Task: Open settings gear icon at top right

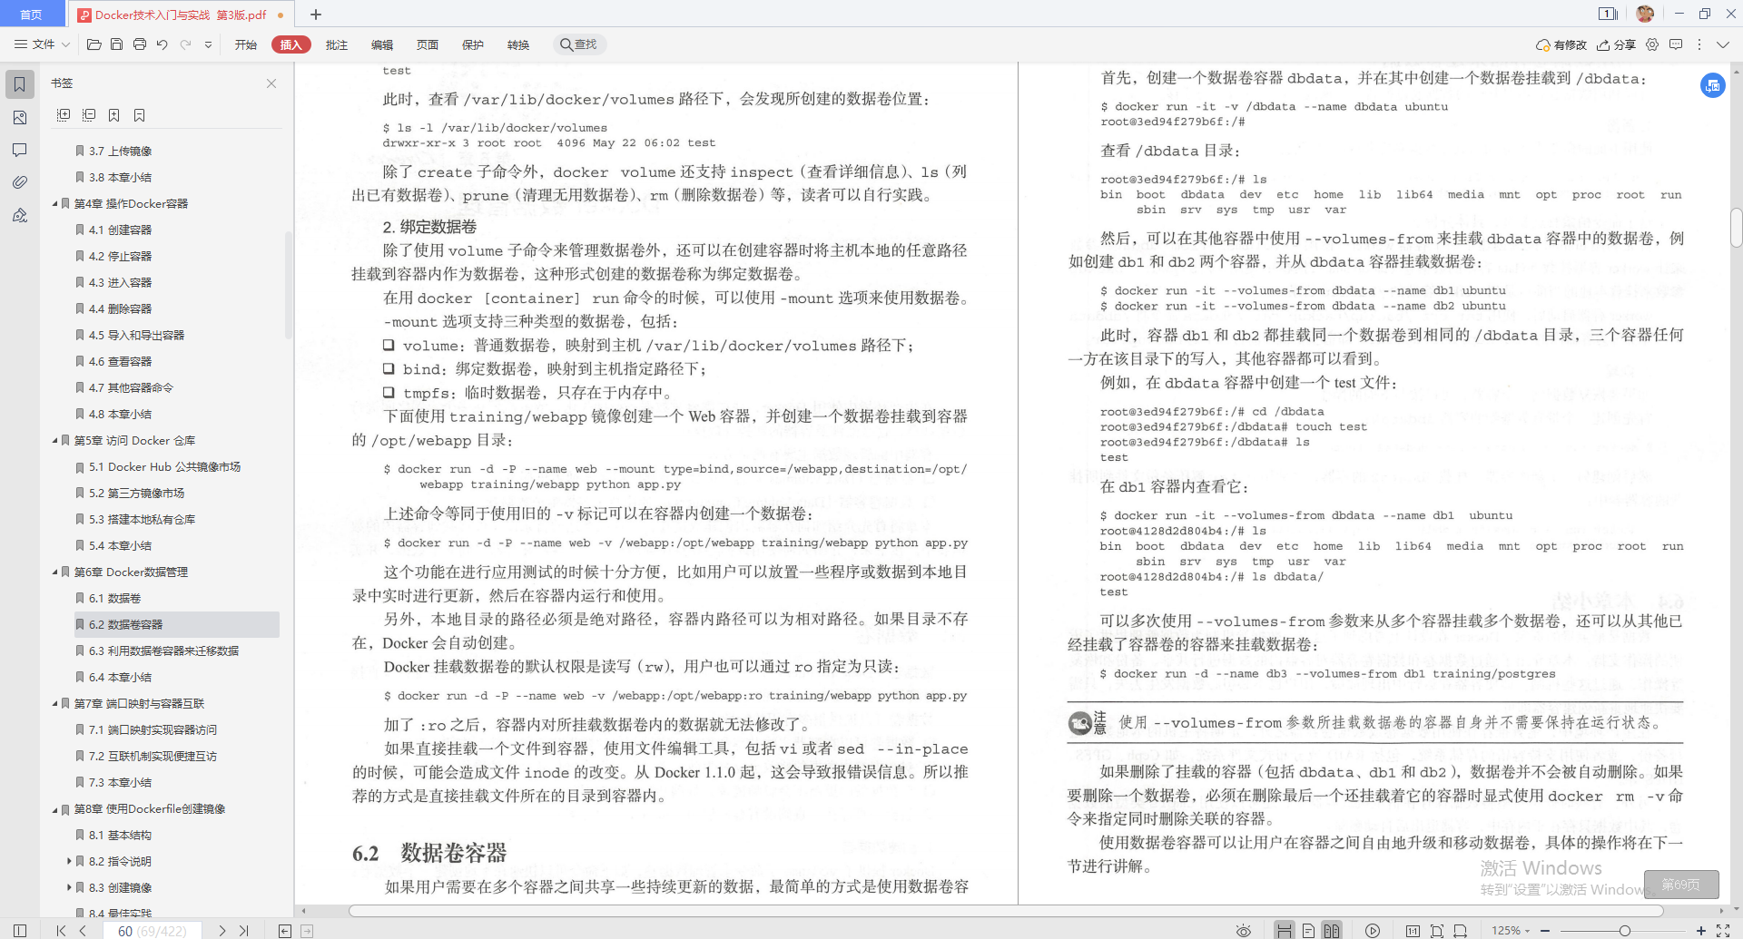Action: [1652, 44]
